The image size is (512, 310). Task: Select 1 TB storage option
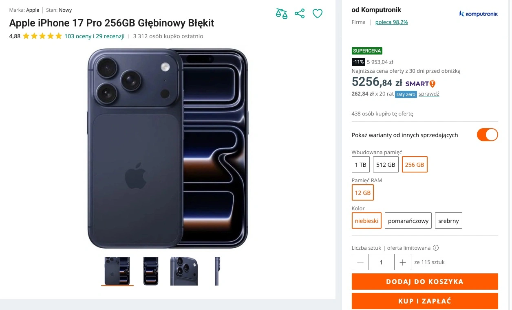click(360, 165)
